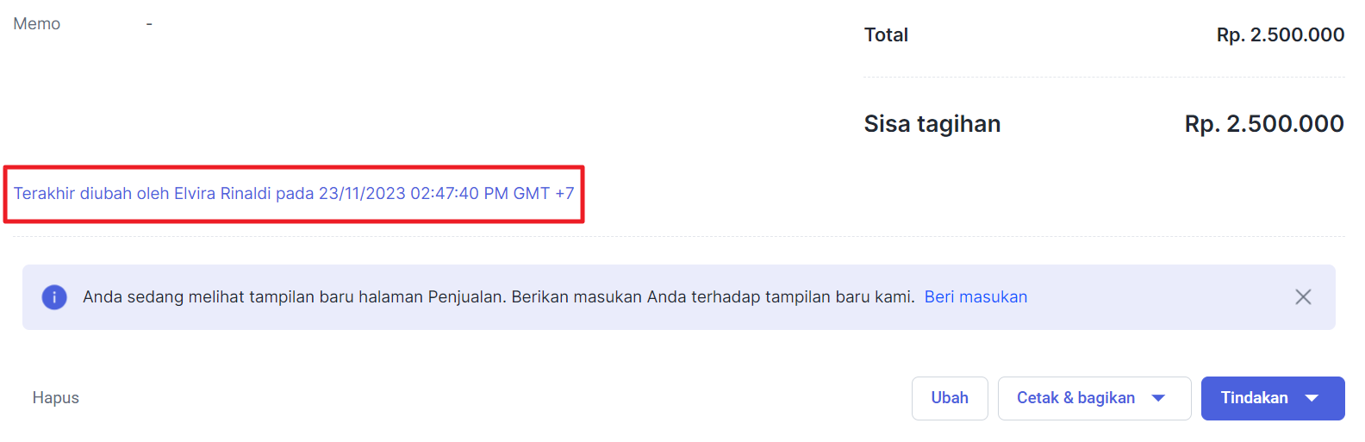Open the Tindakan actions dropdown
Image resolution: width=1365 pixels, height=442 pixels.
[x=1254, y=398]
